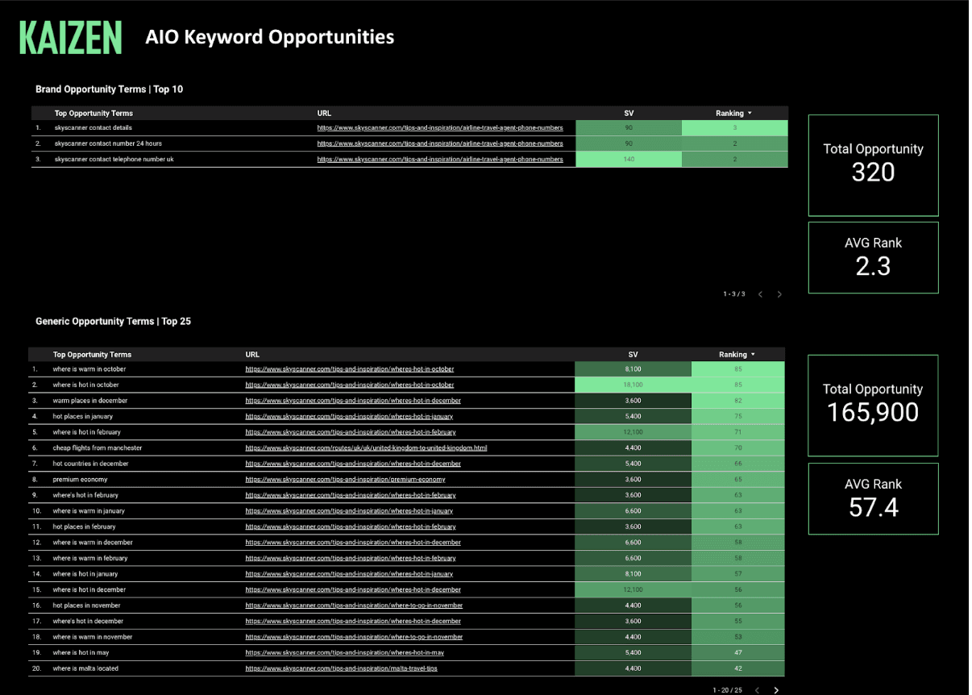
Task: Select term 'where is malta located'
Action: 85,668
